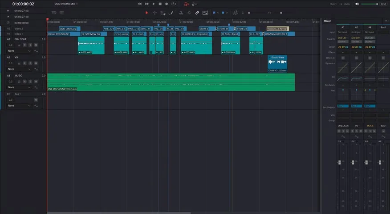Toggle loop playback button

point(174,4)
